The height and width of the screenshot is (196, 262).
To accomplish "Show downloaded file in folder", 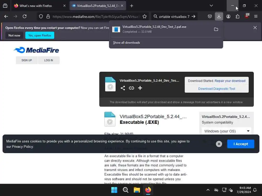I will coord(216,29).
